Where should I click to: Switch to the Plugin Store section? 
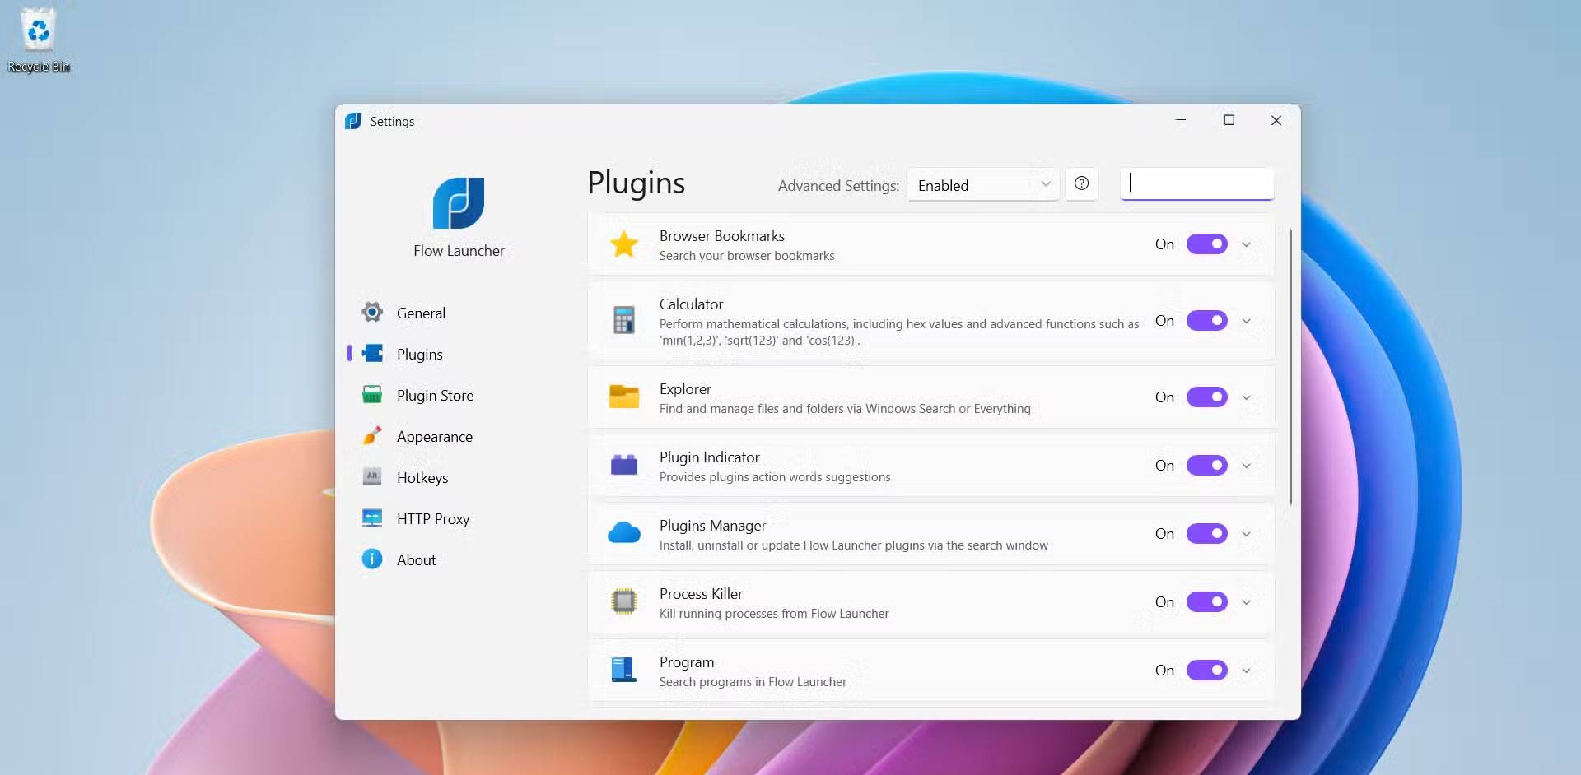tap(435, 394)
